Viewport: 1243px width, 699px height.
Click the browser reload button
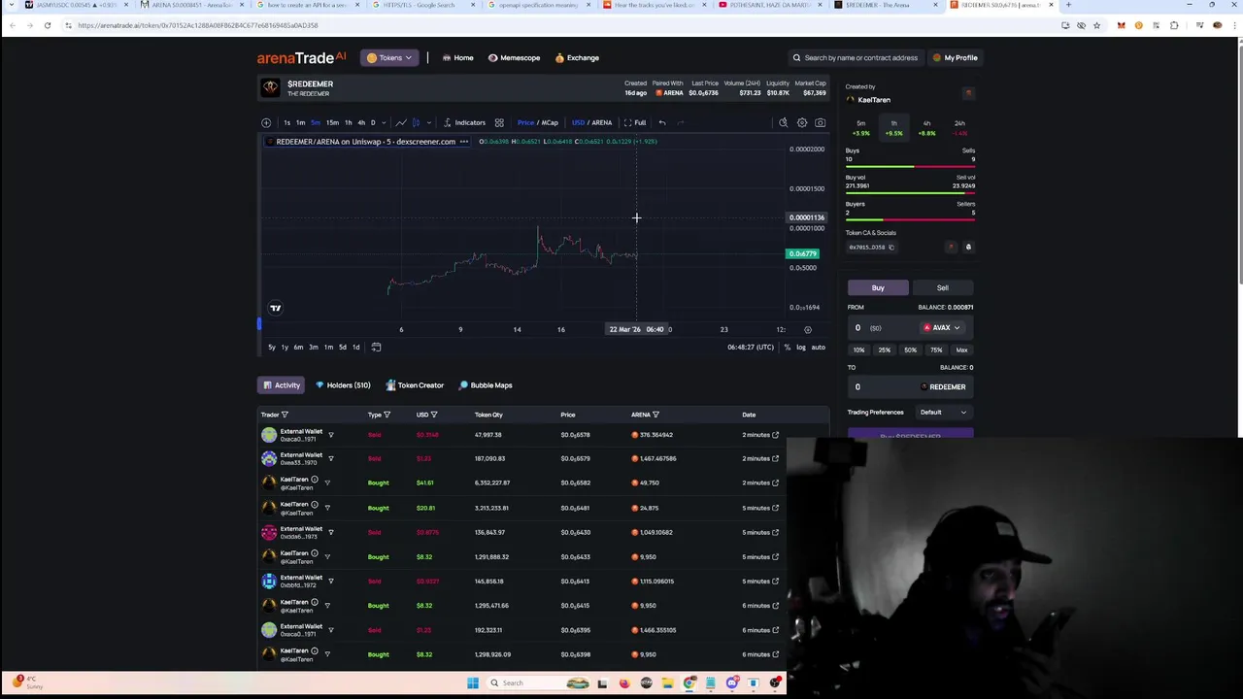[47, 25]
